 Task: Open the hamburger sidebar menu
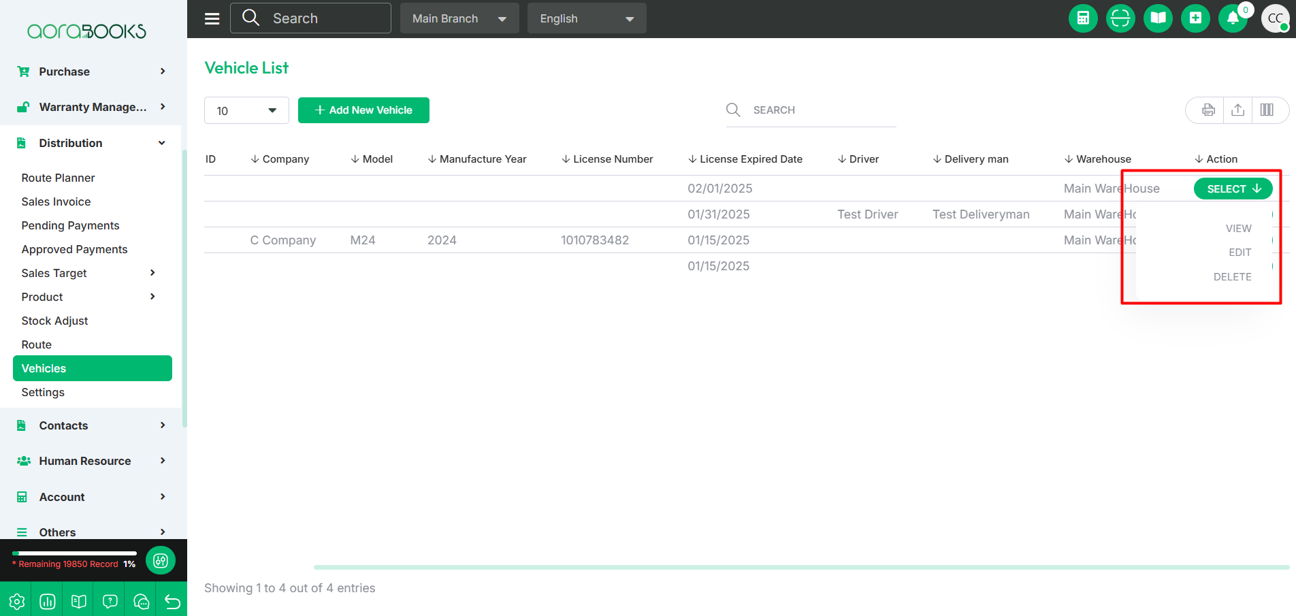pos(212,18)
